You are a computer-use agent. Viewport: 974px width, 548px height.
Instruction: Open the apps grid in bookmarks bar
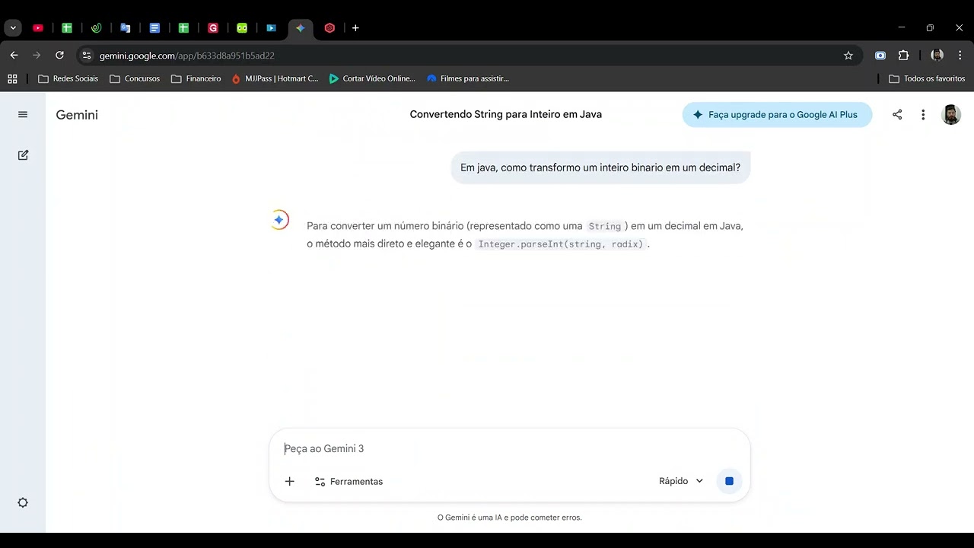(x=12, y=78)
